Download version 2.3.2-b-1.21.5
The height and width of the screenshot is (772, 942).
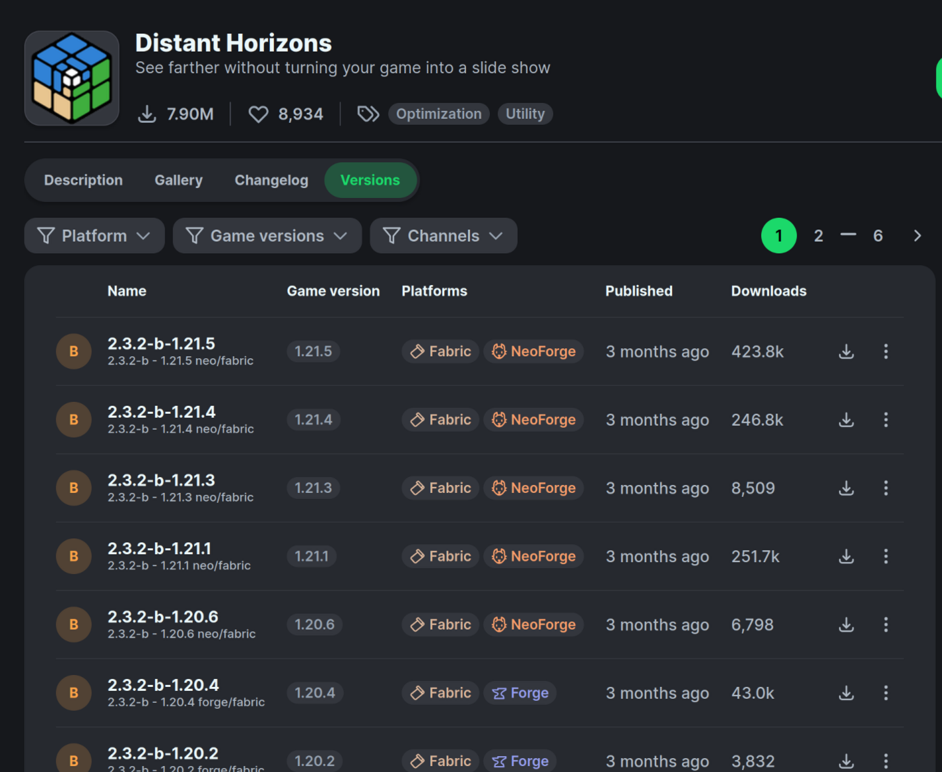(x=846, y=352)
